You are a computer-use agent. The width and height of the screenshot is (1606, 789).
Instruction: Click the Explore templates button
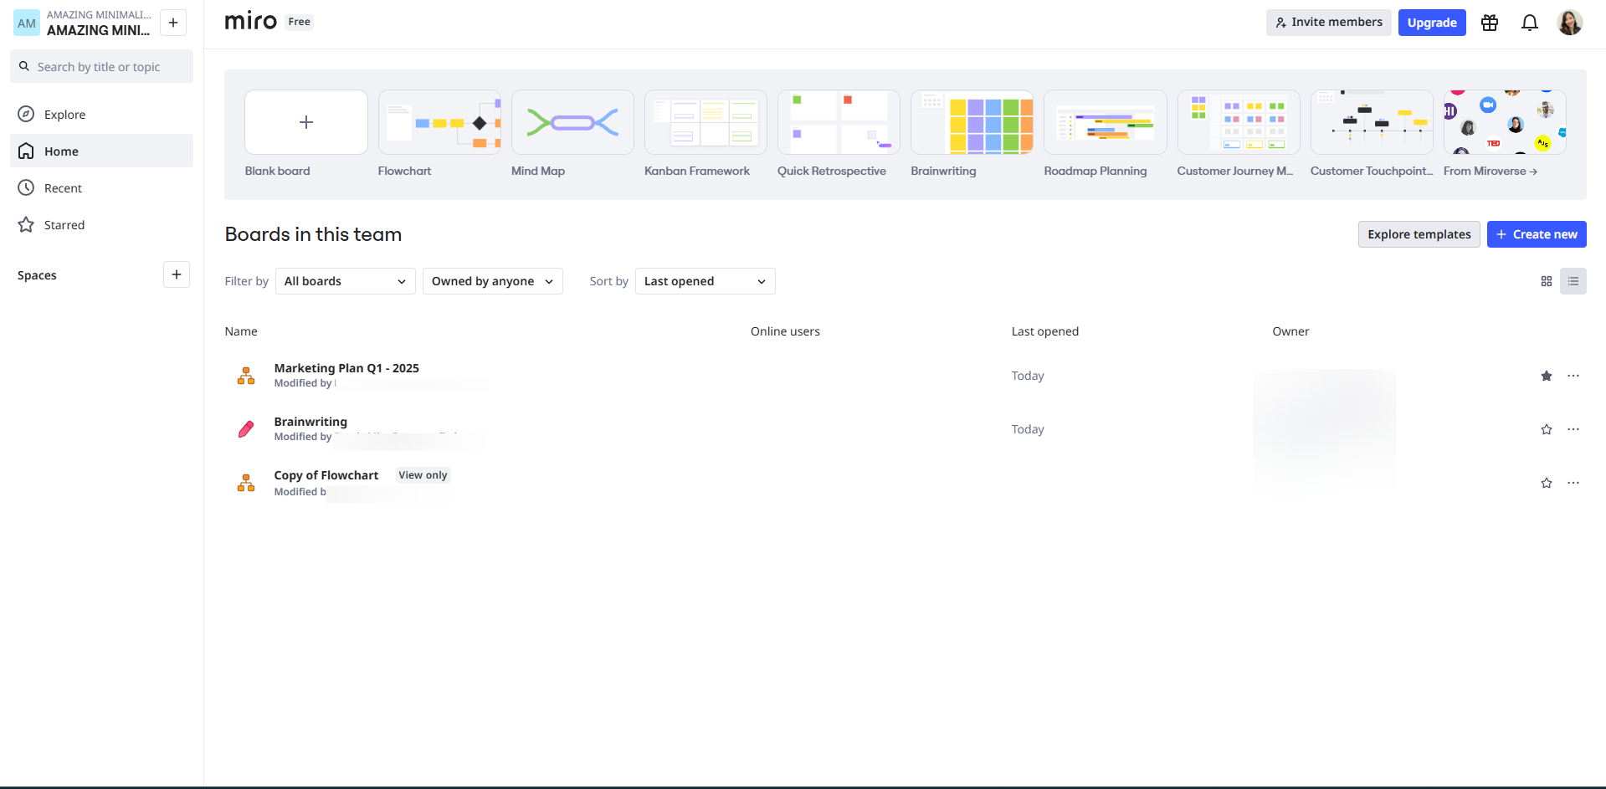(1419, 234)
